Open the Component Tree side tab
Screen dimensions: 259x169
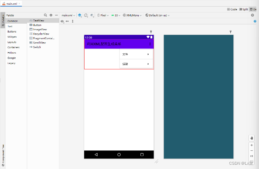[3, 155]
